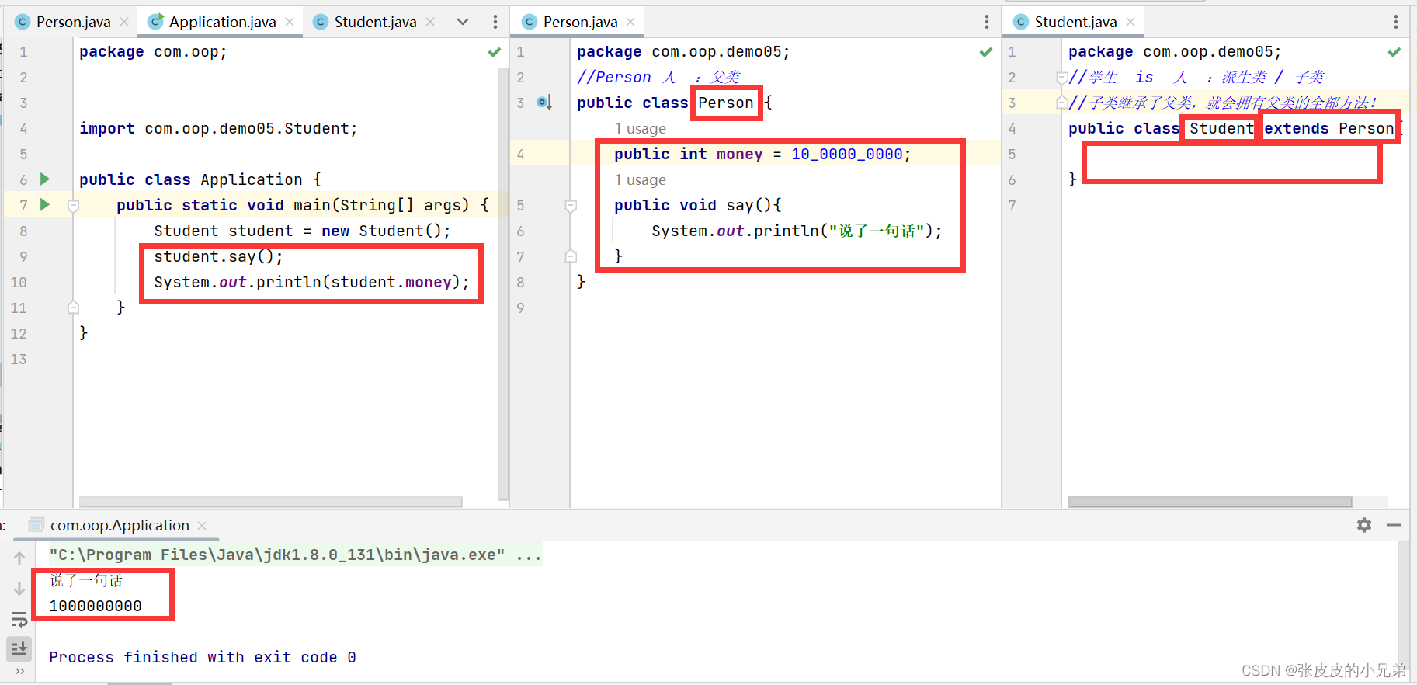Close Student.java tab in left editor
This screenshot has width=1417, height=685.
(x=430, y=22)
